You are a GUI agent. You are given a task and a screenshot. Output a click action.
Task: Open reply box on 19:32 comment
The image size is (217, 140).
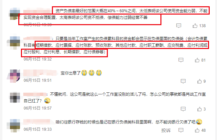point(181,60)
